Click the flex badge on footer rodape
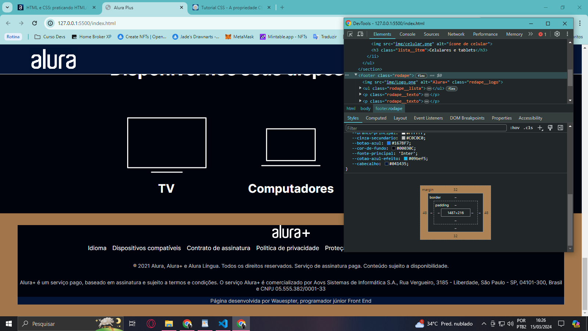 422,76
